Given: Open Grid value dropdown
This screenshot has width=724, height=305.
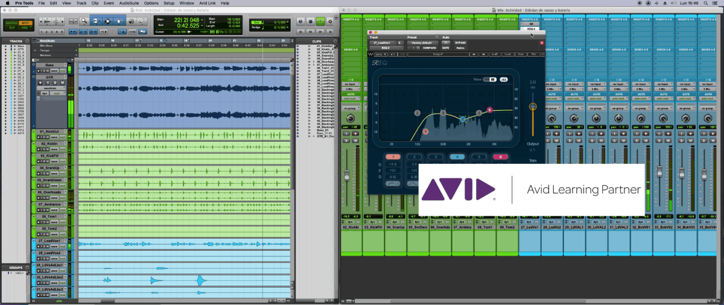Looking at the screenshot, I should (286, 22).
